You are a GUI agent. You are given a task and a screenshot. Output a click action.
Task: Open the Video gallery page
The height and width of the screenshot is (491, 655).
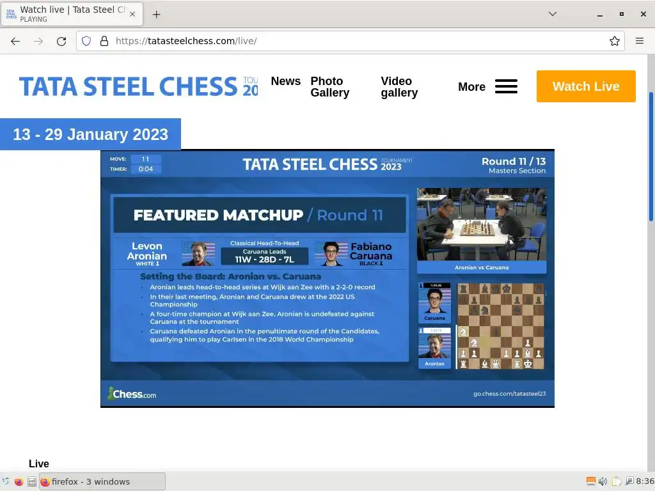(x=399, y=87)
